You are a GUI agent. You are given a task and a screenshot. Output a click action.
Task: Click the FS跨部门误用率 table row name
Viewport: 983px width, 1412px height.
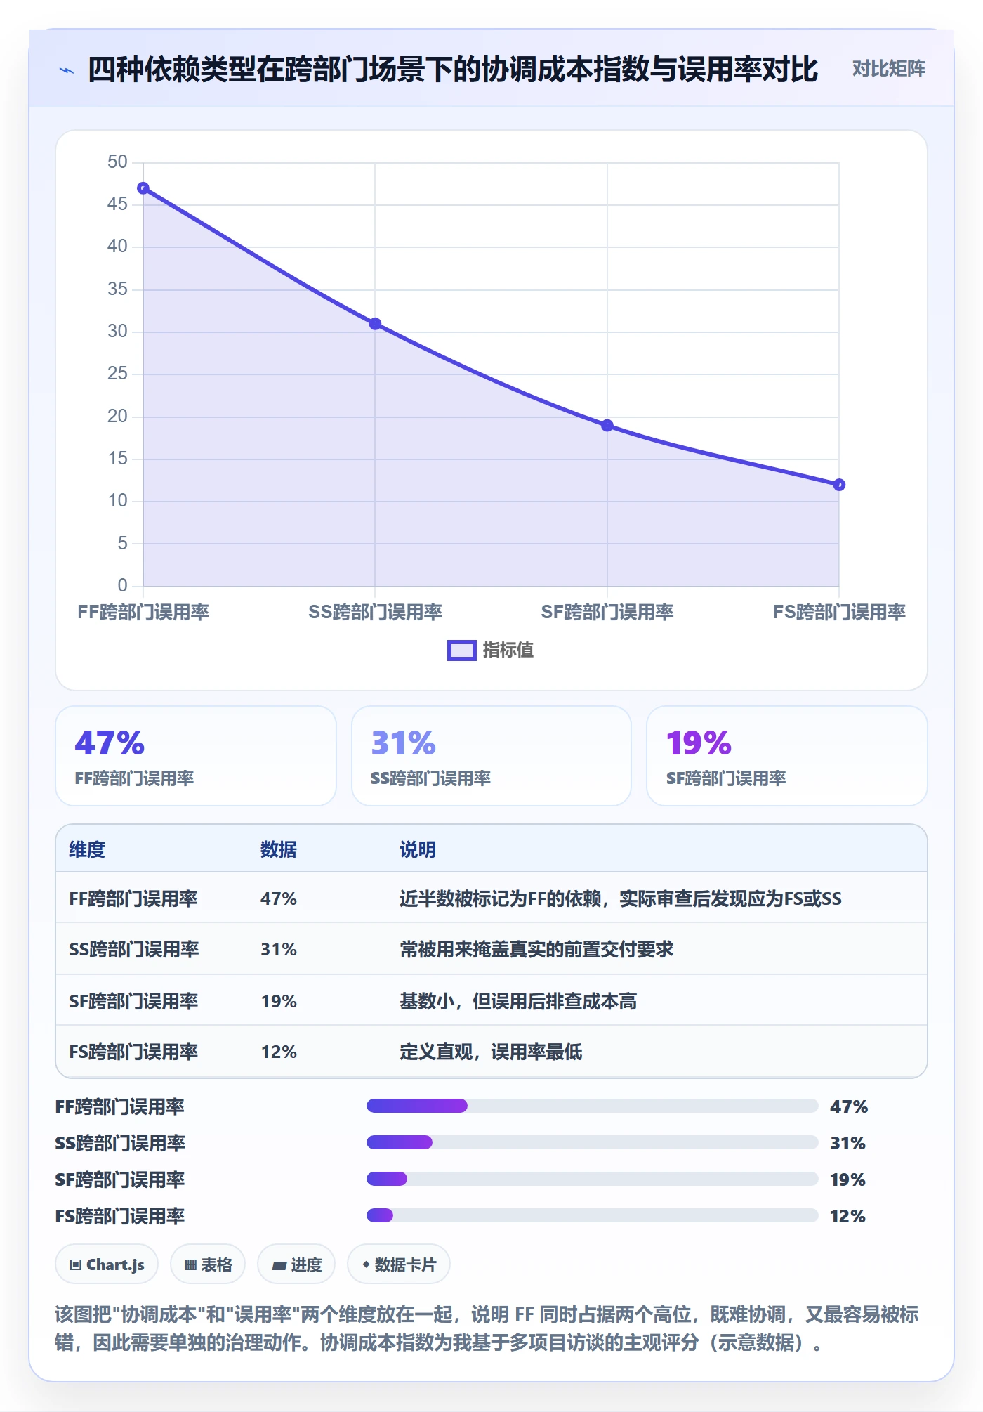click(x=133, y=1052)
